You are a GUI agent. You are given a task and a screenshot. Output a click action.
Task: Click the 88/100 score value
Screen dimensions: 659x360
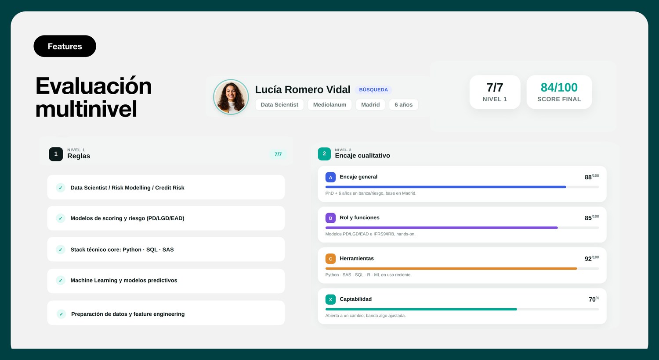pyautogui.click(x=591, y=177)
